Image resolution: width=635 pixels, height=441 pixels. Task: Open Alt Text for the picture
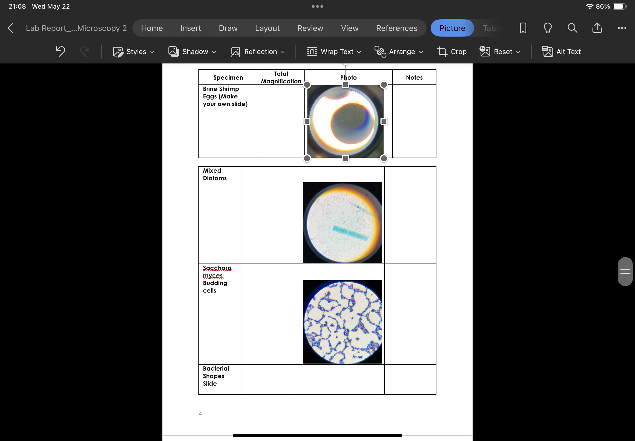pos(561,52)
